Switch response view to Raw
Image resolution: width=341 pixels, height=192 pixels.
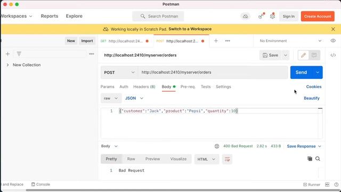[x=131, y=159]
